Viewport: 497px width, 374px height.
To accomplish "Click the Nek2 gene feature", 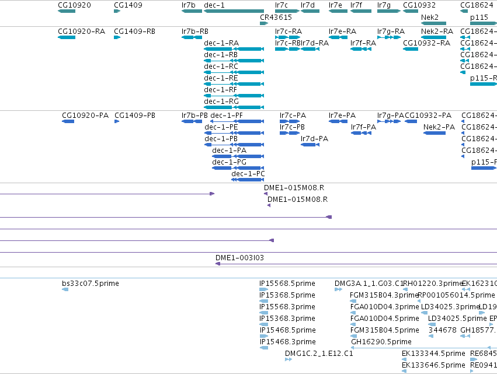I will click(433, 23).
